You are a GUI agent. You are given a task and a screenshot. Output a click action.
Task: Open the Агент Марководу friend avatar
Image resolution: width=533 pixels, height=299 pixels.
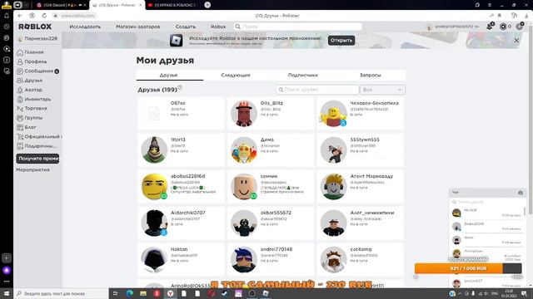(x=333, y=186)
